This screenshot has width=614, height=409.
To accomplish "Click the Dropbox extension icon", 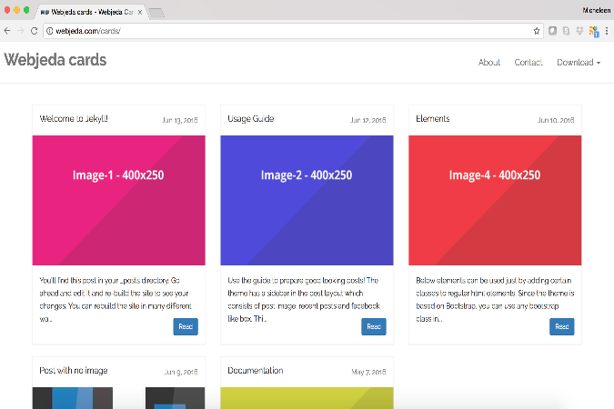I will click(x=579, y=31).
